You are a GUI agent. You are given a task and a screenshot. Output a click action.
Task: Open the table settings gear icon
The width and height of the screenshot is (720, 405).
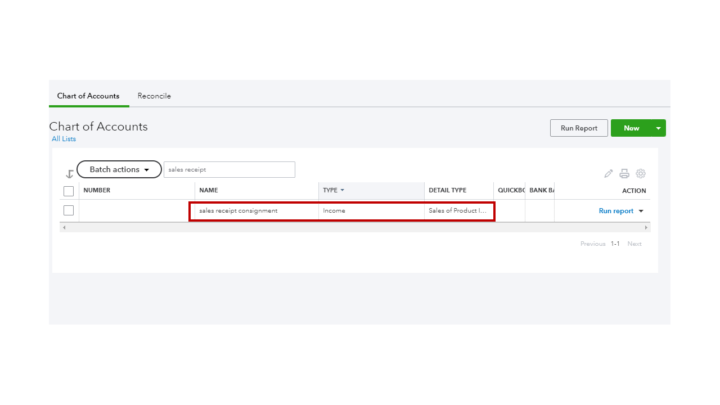[x=641, y=173]
